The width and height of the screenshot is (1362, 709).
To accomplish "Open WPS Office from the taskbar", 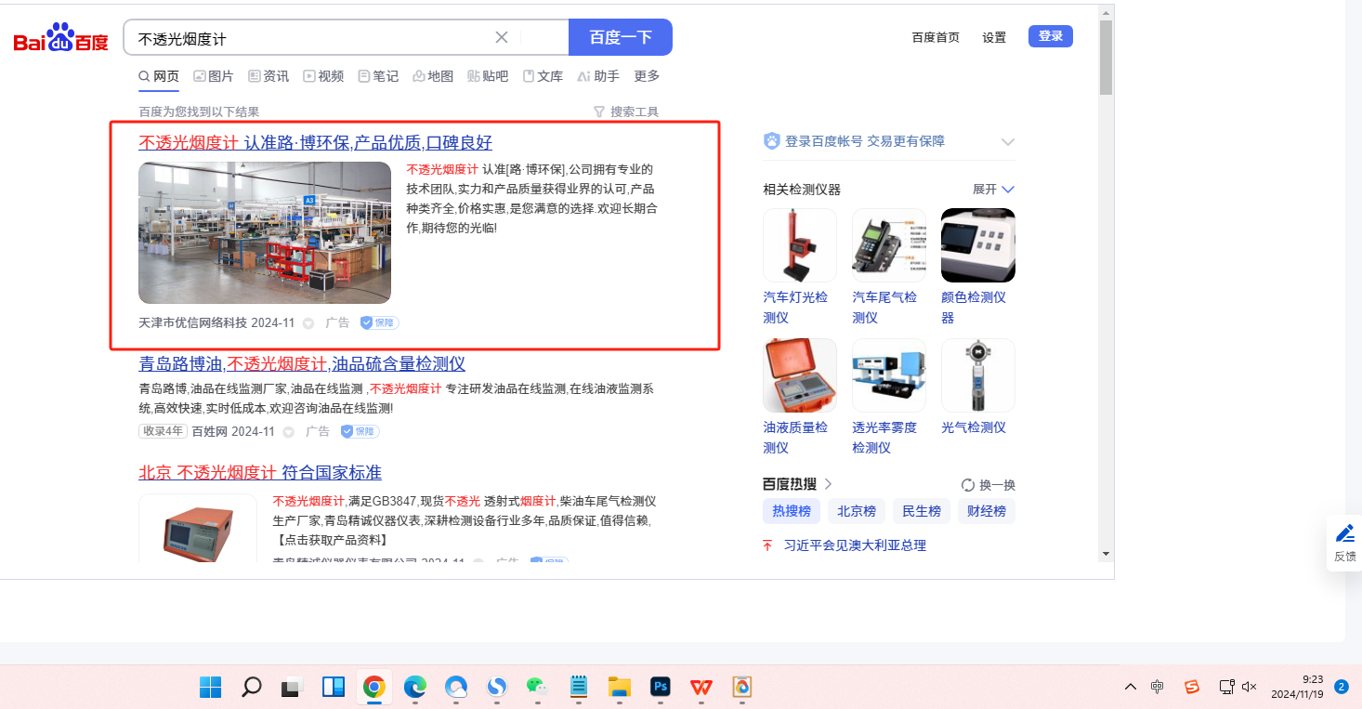I will 701,687.
